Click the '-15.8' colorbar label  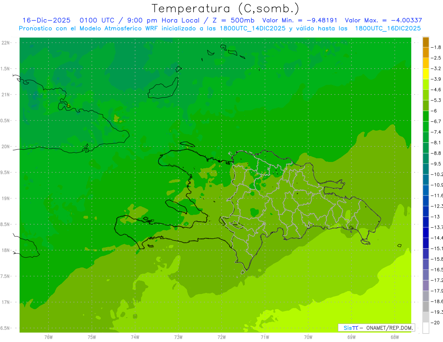pos(437,259)
